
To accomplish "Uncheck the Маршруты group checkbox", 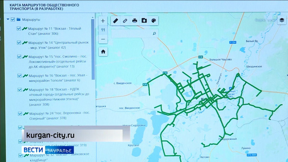I will [13, 19].
